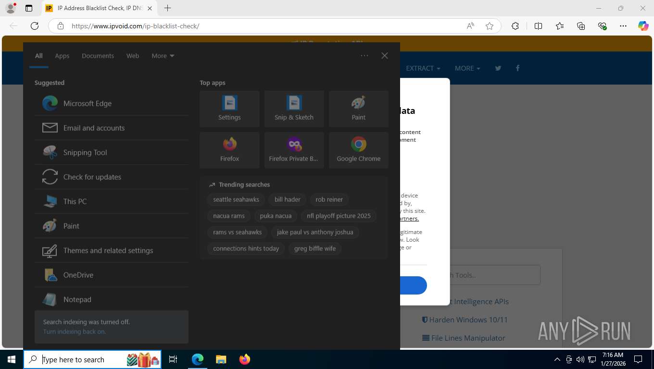Open Snip & Sketch tile
Screen dimensions: 654x369
pos(294,109)
